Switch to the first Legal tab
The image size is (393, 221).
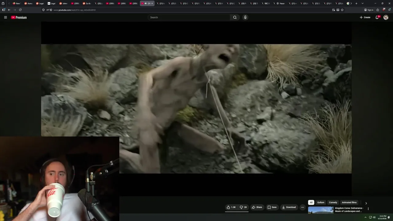click(40, 3)
